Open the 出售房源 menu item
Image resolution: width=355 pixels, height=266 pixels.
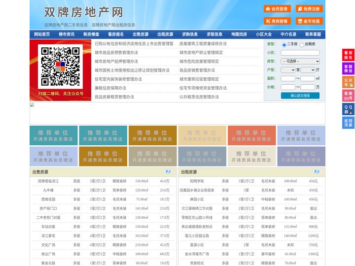click(141, 34)
